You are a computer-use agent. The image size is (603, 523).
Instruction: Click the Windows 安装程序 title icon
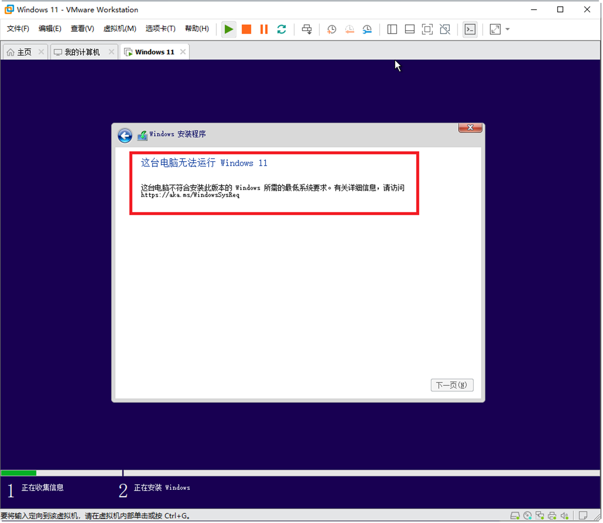pos(142,136)
